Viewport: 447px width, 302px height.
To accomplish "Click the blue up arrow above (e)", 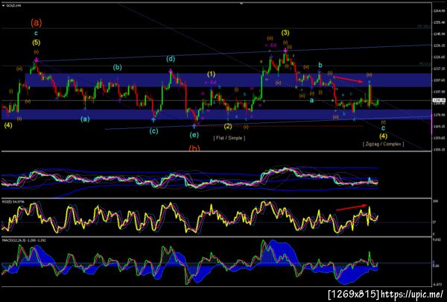I will [194, 126].
